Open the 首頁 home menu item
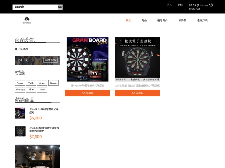 [x=128, y=20]
